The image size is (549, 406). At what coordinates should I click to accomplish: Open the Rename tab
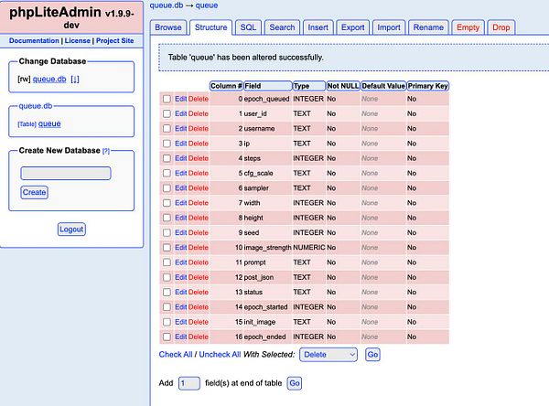coord(428,27)
